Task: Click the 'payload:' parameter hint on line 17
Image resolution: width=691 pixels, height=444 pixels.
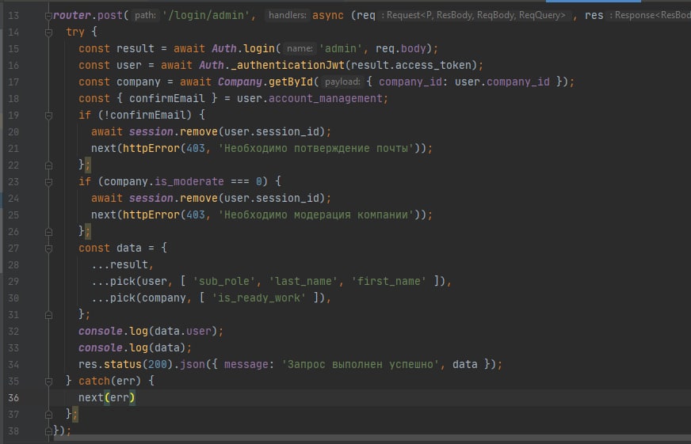Action: click(x=342, y=82)
